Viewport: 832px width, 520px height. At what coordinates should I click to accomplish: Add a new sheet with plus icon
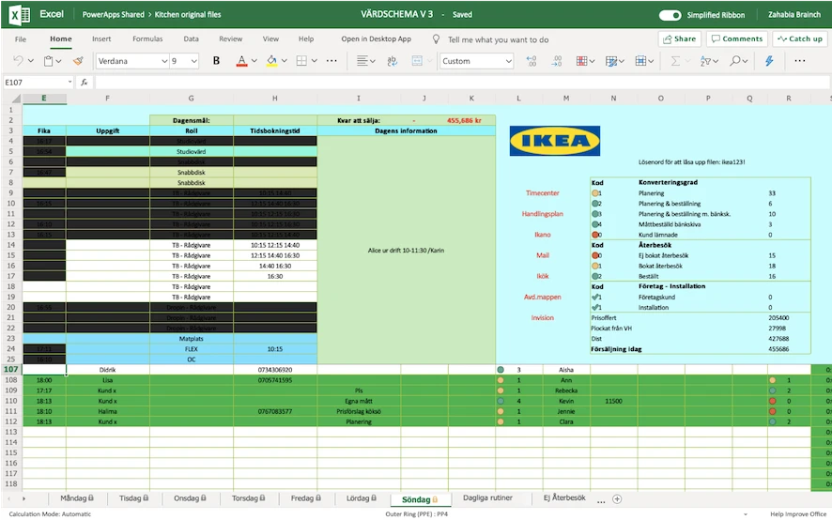coord(617,498)
